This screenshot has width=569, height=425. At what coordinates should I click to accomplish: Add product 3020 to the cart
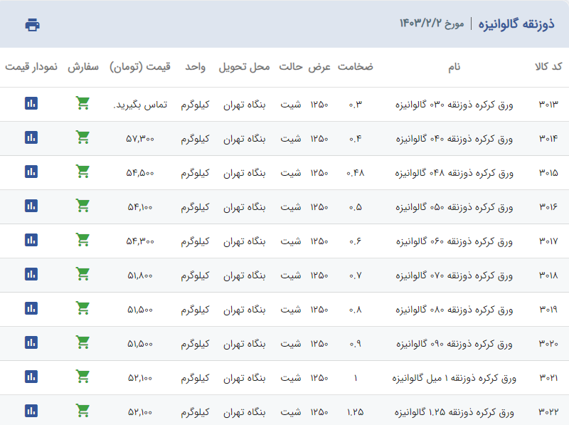point(83,342)
